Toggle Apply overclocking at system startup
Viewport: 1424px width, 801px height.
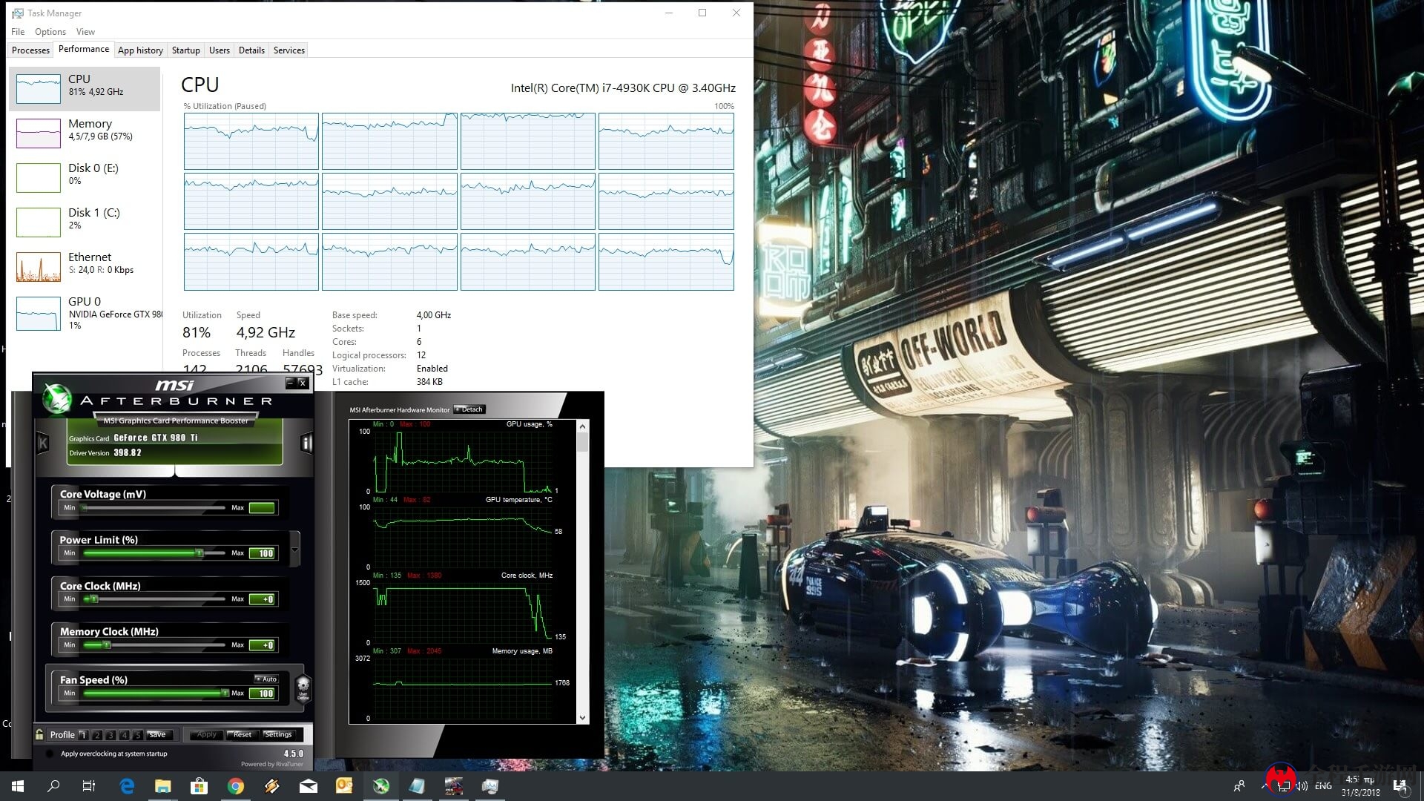point(50,754)
